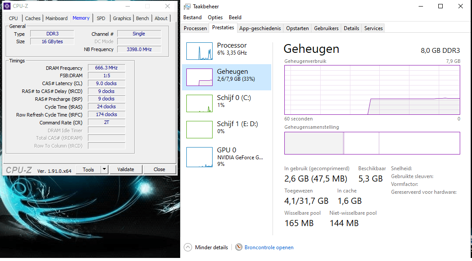
Task: Open the Broncontrole openen link
Action: (269, 247)
